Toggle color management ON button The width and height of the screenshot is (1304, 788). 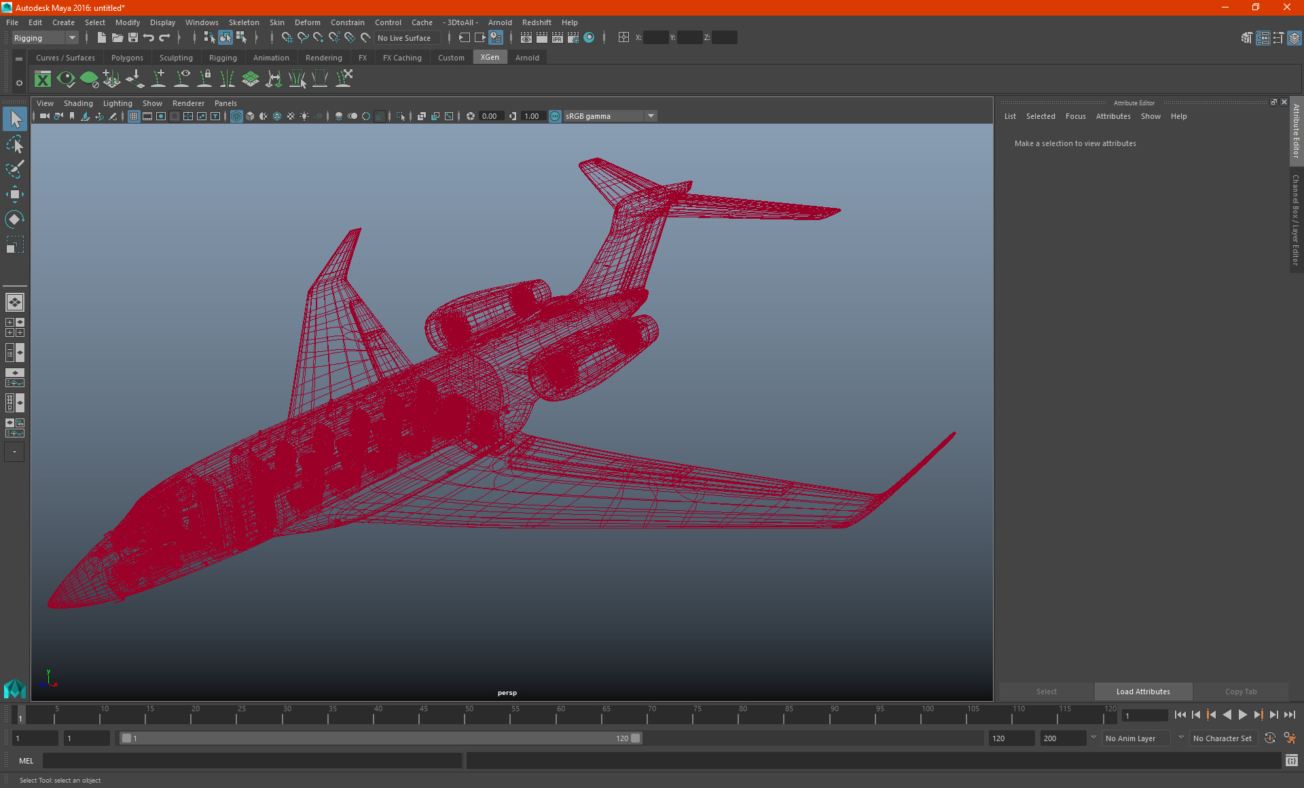(x=555, y=116)
